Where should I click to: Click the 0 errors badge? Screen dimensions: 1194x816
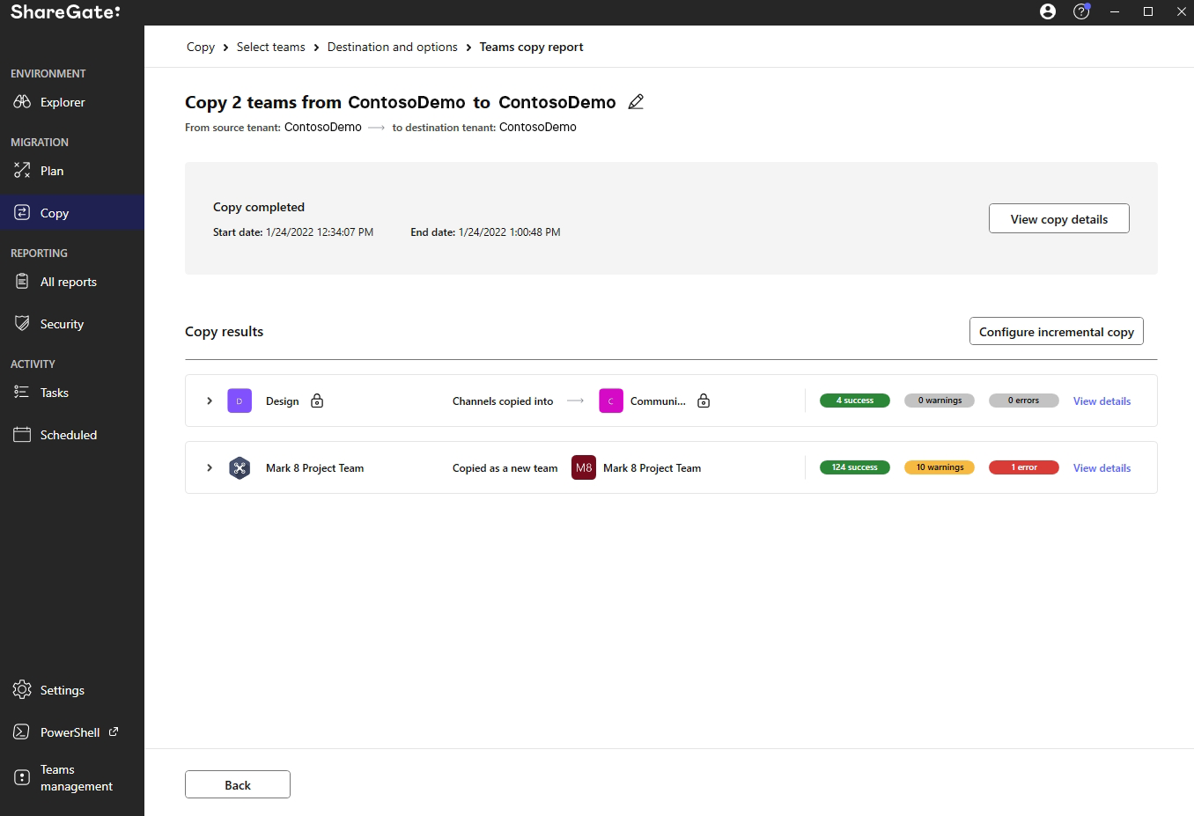(1024, 401)
